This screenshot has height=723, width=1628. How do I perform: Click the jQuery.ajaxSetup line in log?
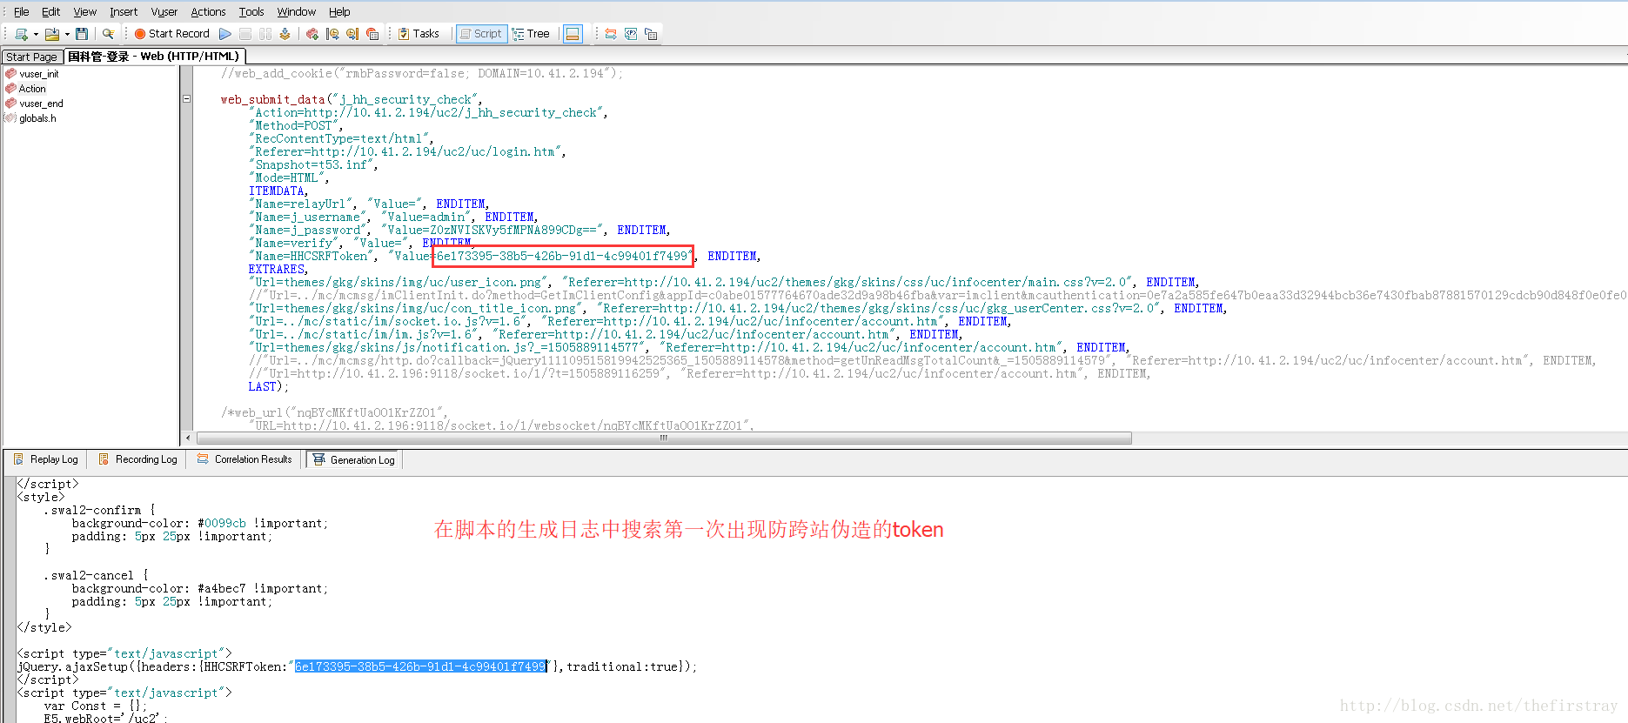(357, 666)
